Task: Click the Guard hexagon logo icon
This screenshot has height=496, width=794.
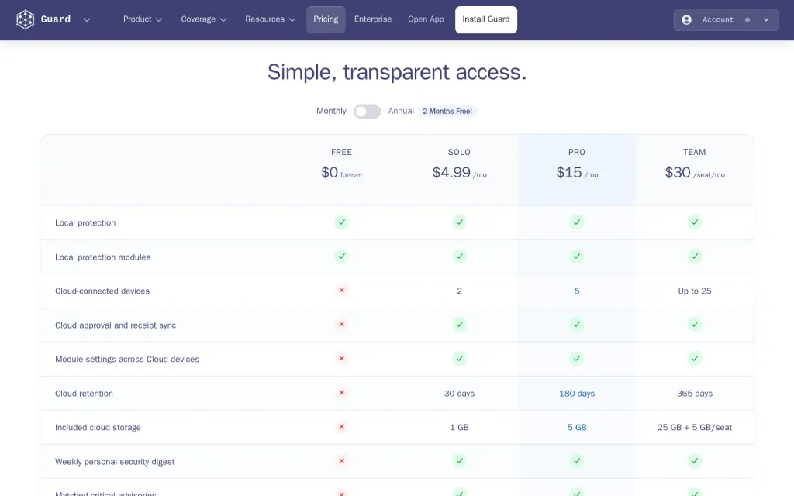Action: (25, 19)
